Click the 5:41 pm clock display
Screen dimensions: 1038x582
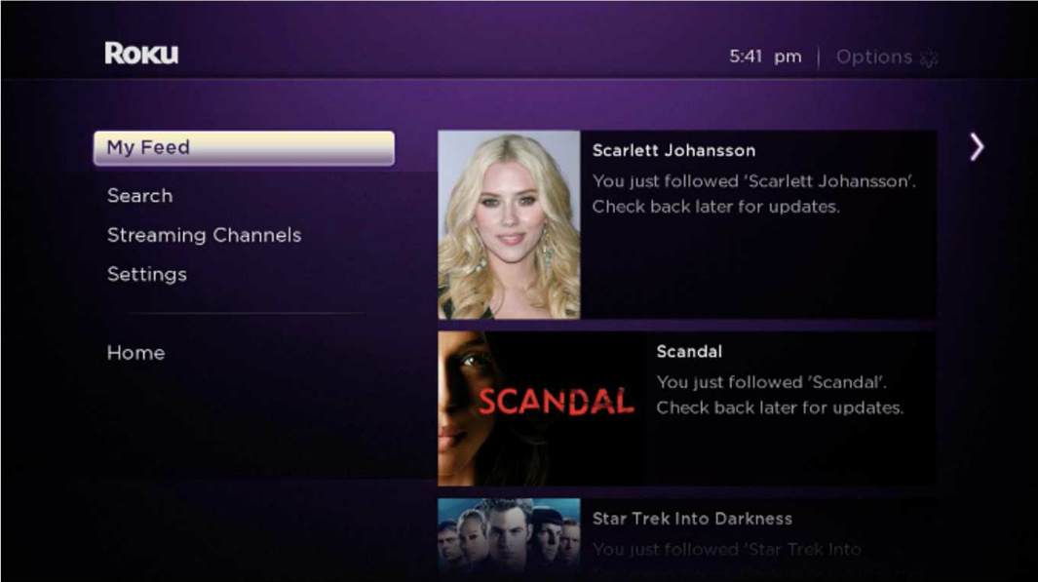765,57
